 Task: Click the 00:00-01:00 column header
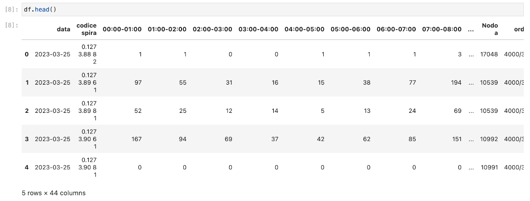pyautogui.click(x=122, y=29)
